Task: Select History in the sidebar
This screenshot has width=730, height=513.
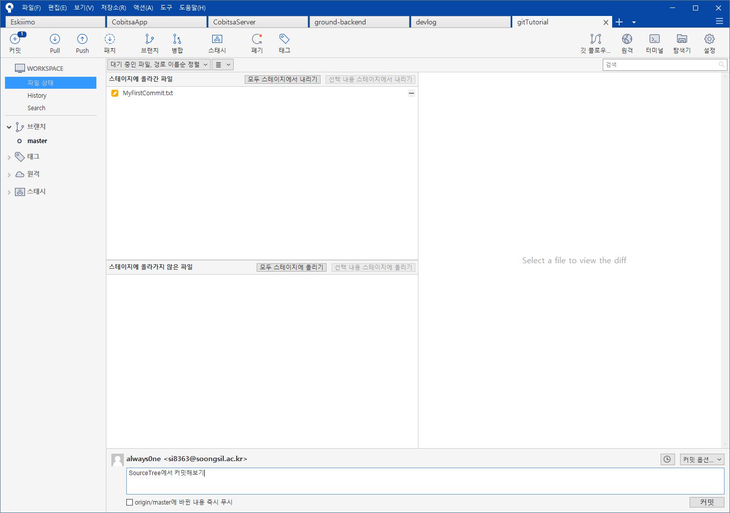Action: pyautogui.click(x=37, y=96)
